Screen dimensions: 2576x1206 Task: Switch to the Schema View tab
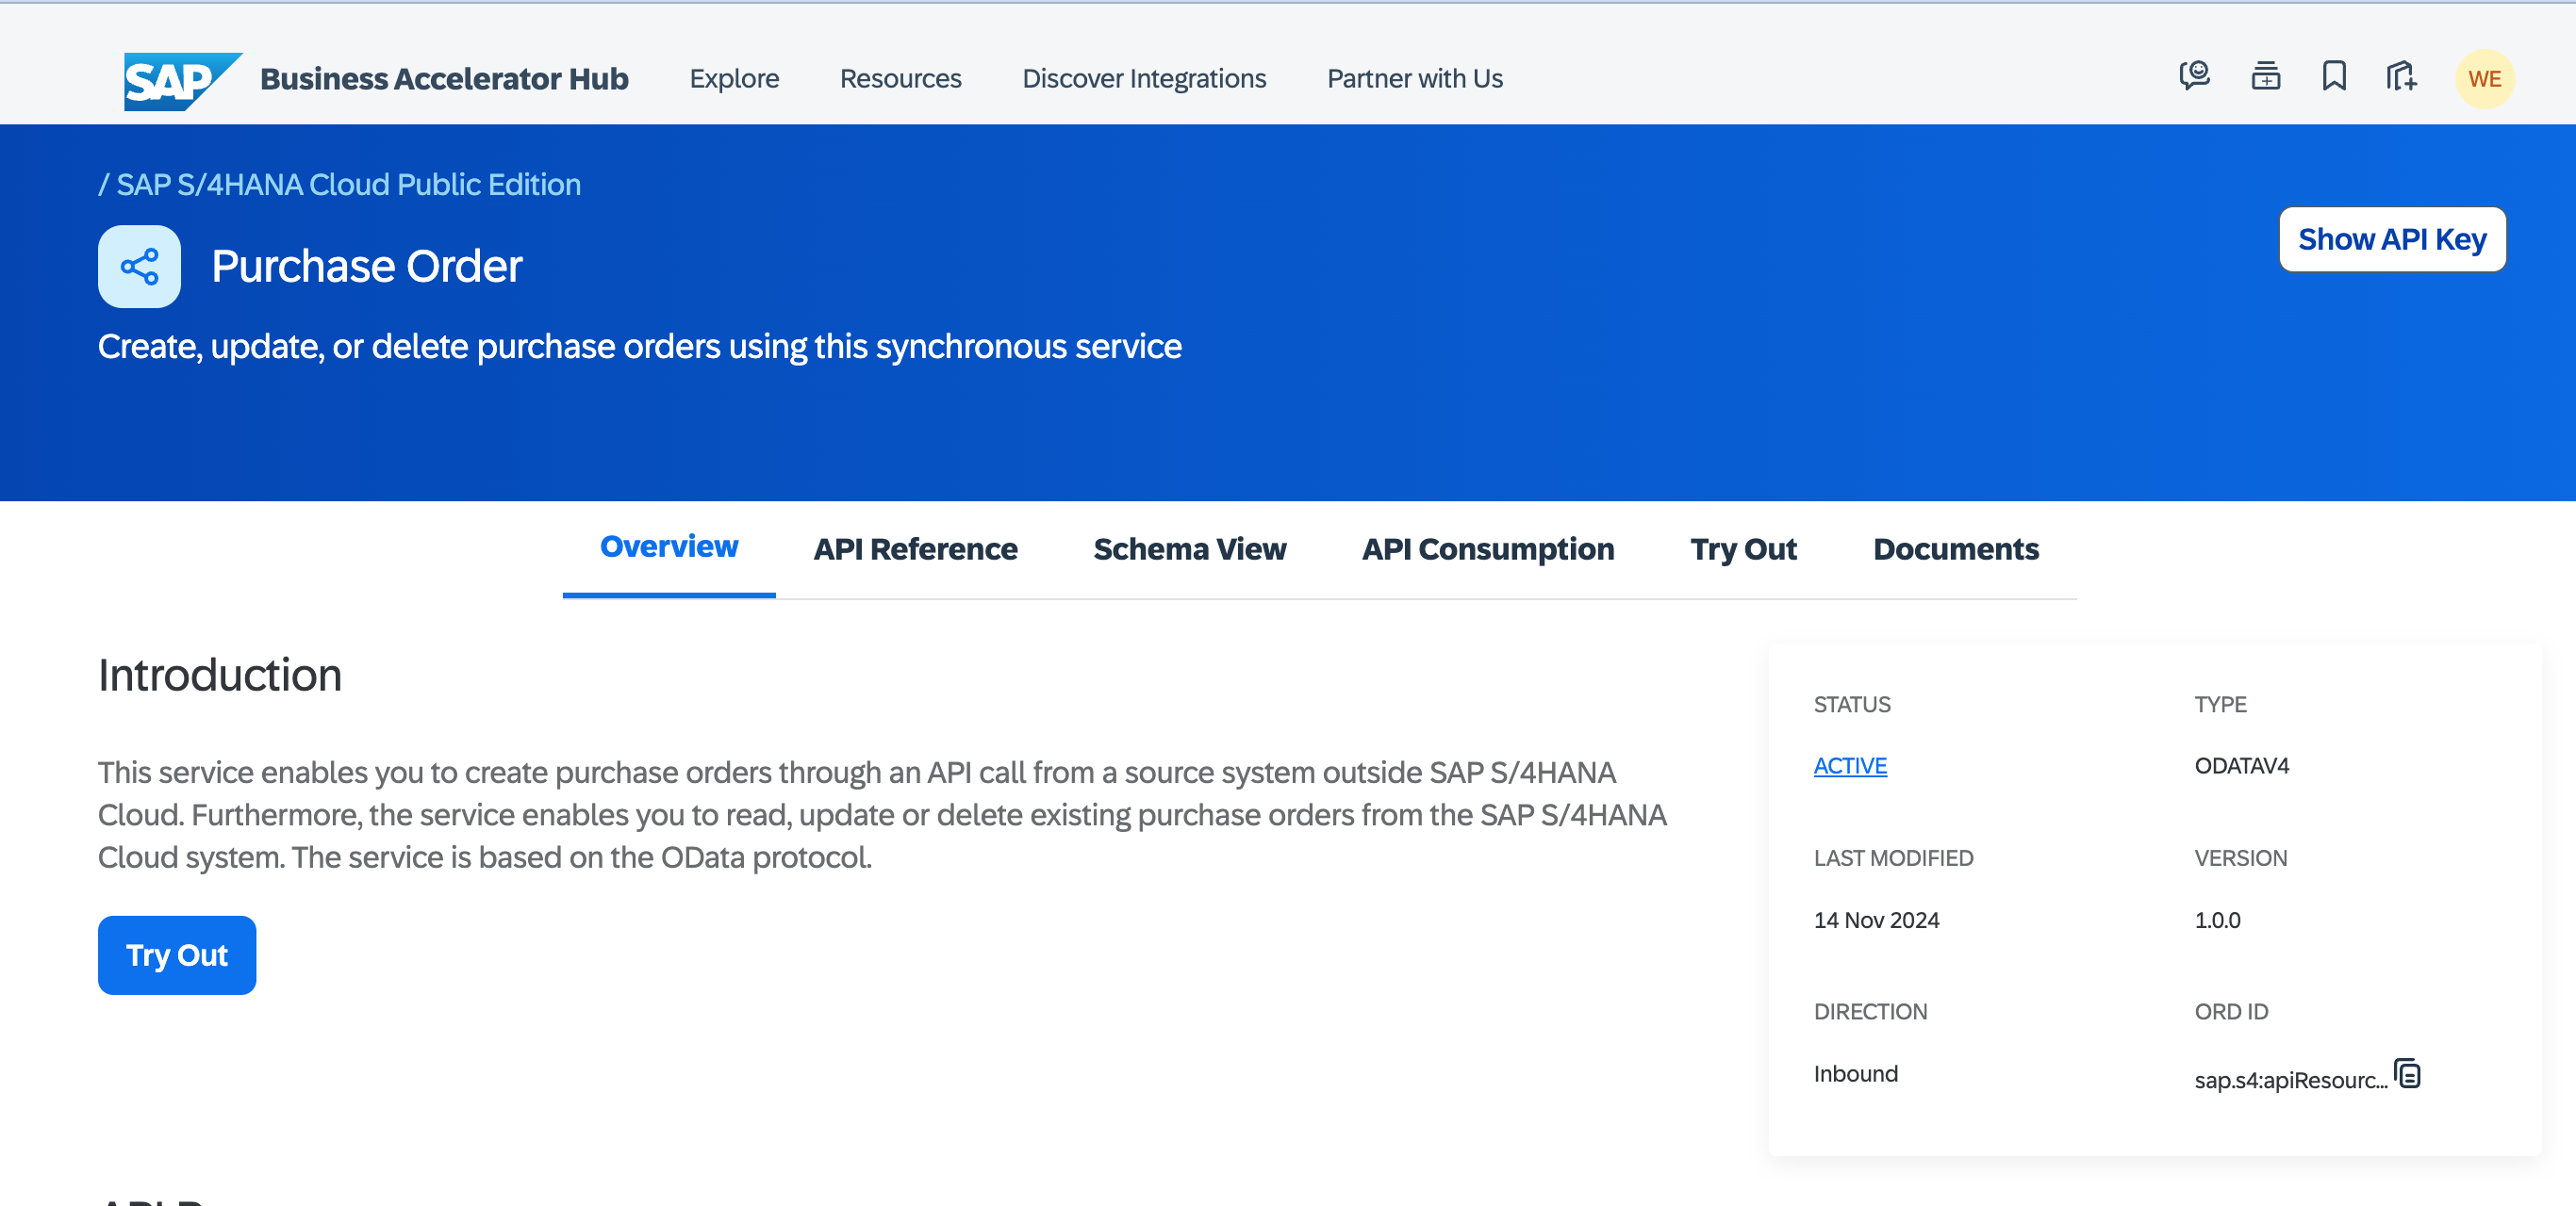1190,549
